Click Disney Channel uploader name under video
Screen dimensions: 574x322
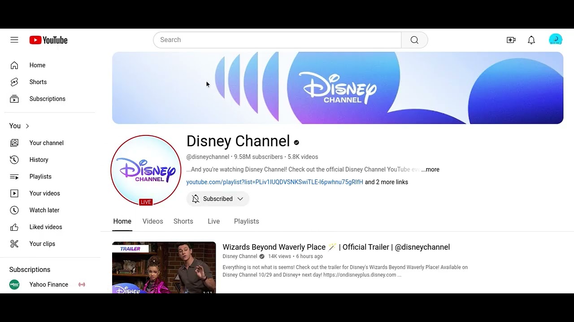(240, 256)
